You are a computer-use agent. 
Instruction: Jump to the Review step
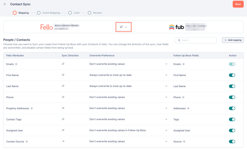pyautogui.click(x=95, y=13)
